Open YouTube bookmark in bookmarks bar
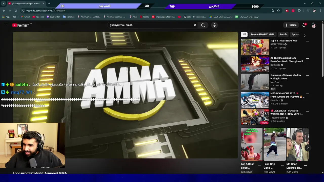 tap(38, 17)
